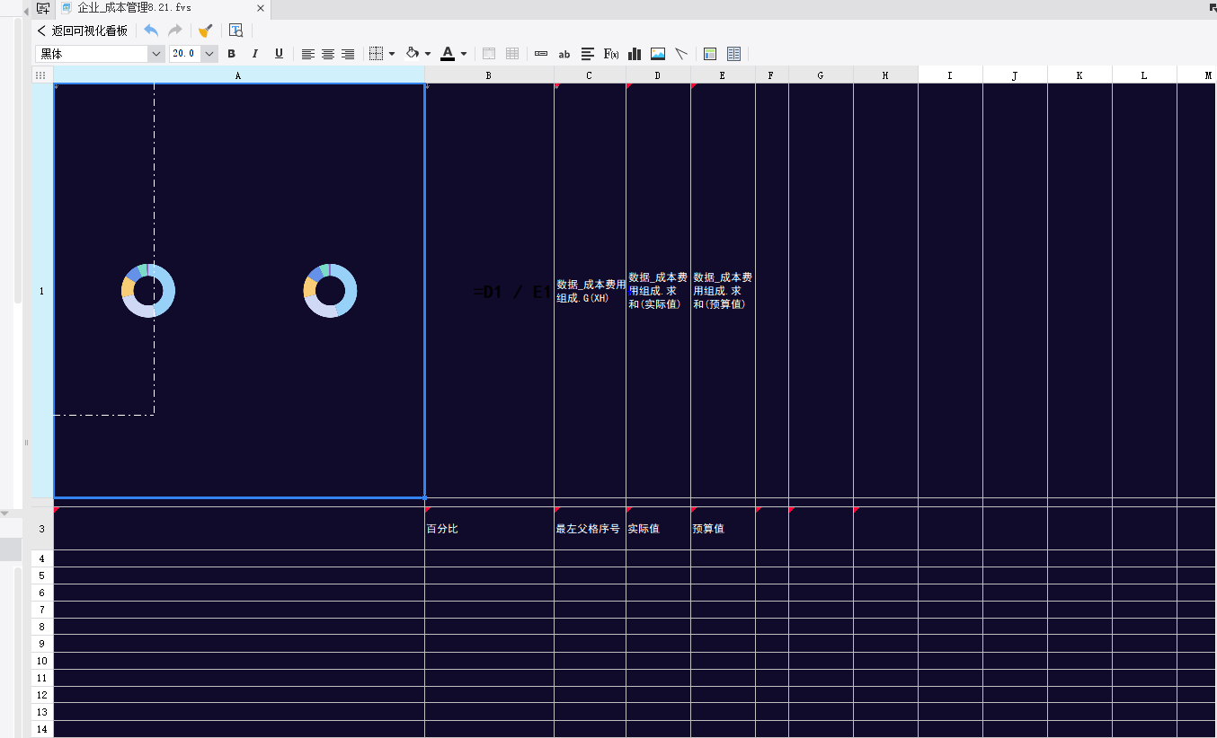1217x738 pixels.
Task: Insert plain text 'ab' element
Action: [x=564, y=54]
